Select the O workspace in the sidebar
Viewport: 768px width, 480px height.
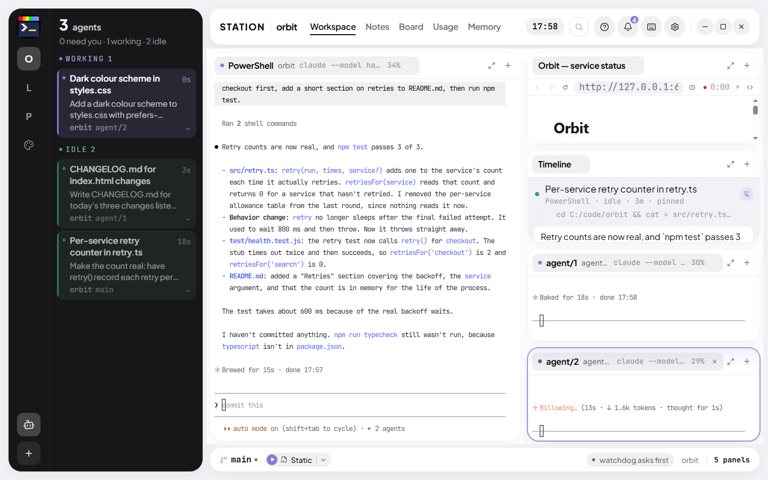coord(29,59)
